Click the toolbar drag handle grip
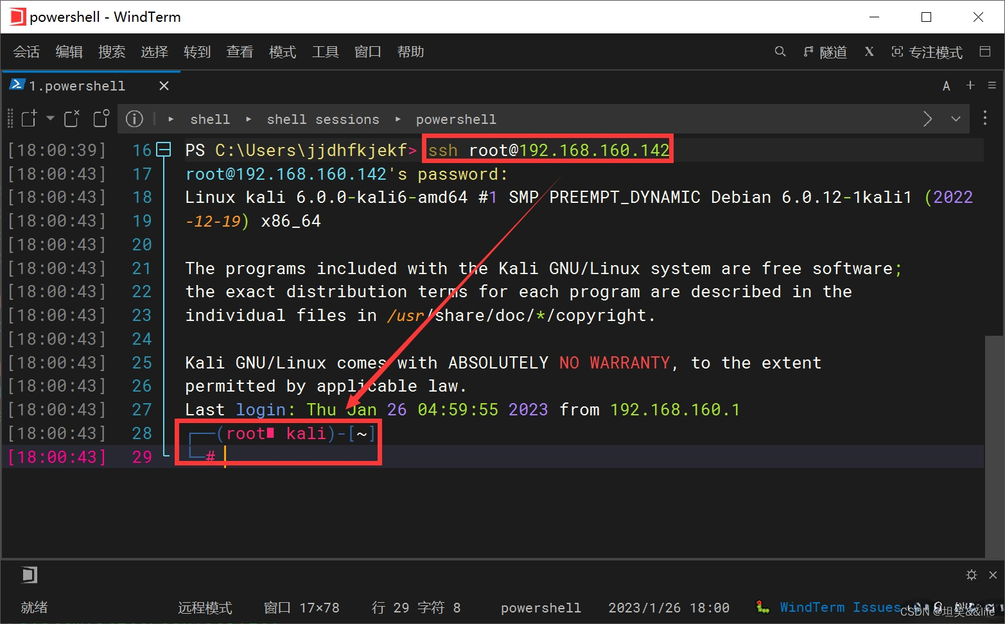The height and width of the screenshot is (624, 1005). (10, 119)
